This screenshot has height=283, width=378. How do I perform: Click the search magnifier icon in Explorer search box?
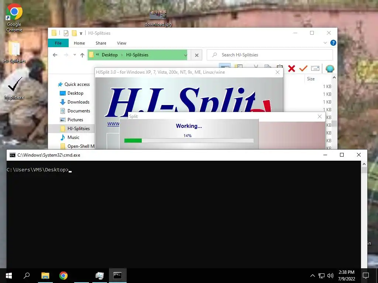(214, 55)
